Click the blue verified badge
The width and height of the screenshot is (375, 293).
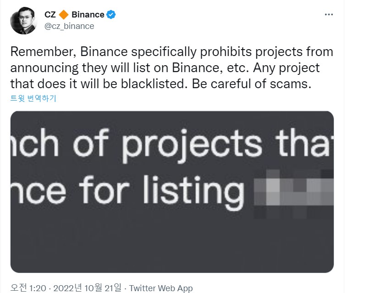point(111,15)
